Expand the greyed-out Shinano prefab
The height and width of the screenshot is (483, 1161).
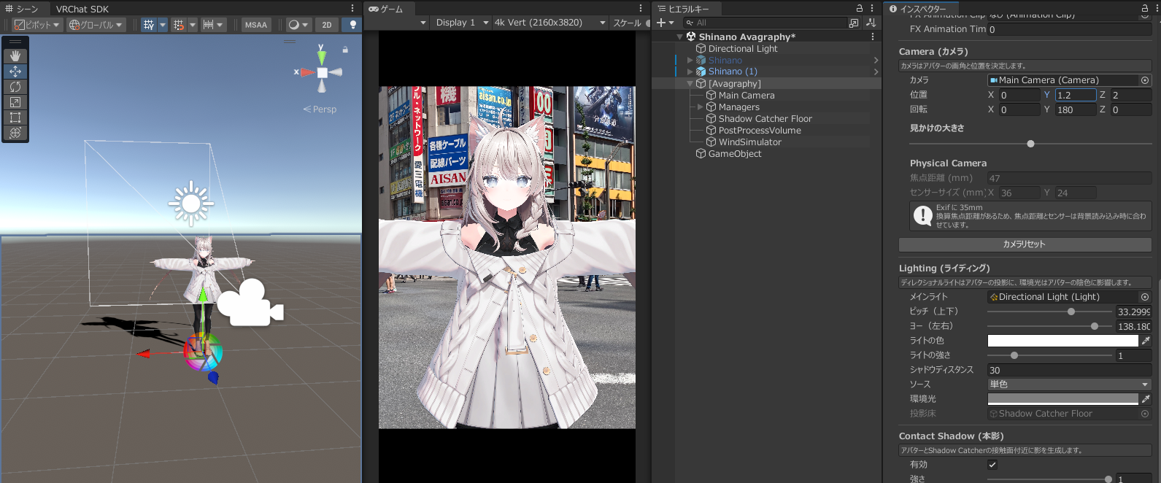(690, 61)
